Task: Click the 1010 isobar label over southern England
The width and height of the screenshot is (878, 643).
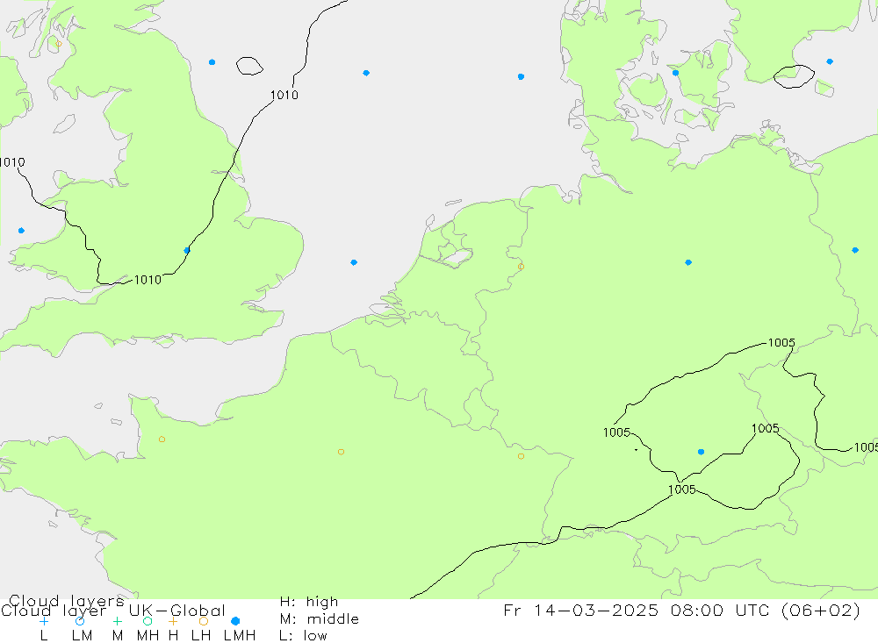Action: coord(148,280)
